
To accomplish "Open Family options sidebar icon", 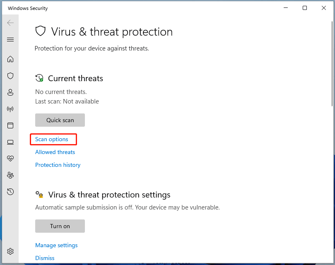I will (10, 175).
